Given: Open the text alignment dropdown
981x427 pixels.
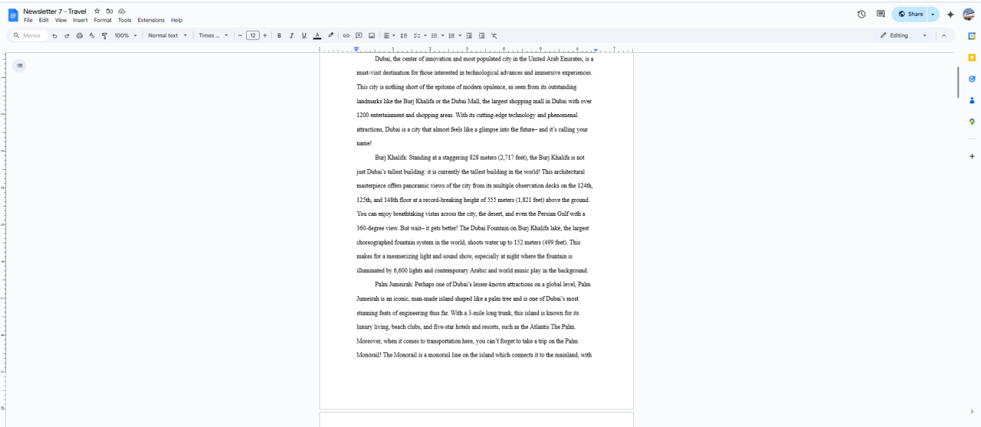Looking at the screenshot, I should pos(389,36).
